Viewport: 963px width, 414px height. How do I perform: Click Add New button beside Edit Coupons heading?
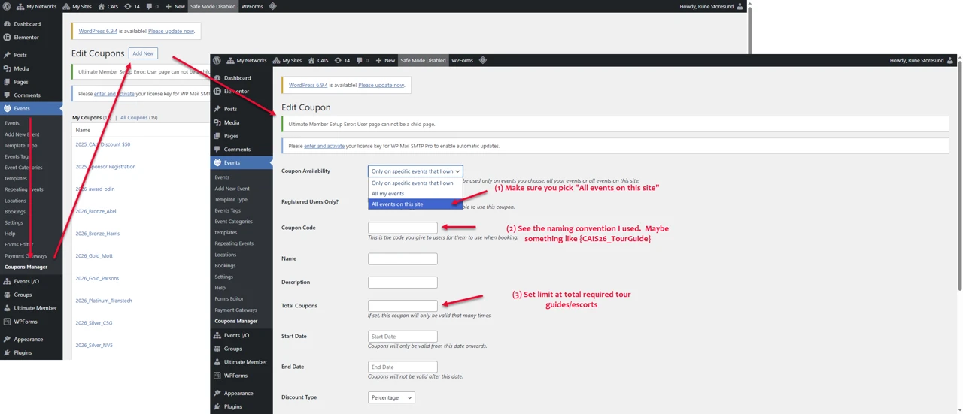point(143,53)
